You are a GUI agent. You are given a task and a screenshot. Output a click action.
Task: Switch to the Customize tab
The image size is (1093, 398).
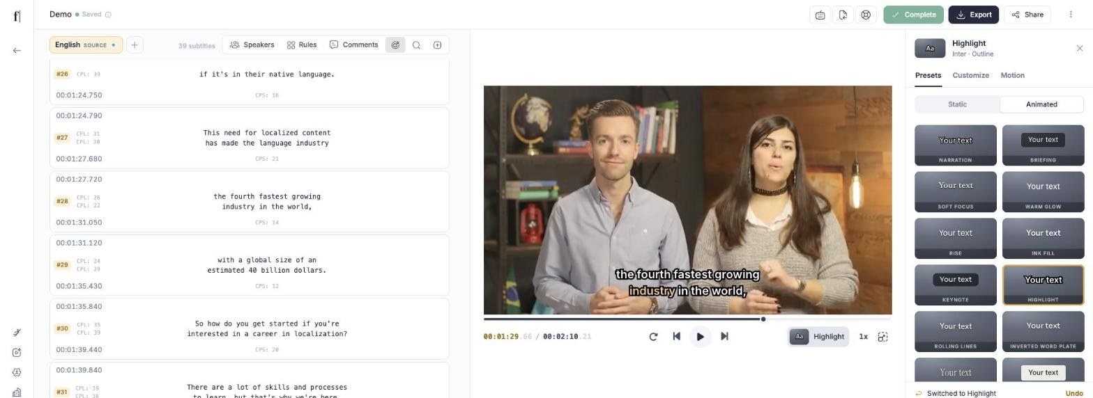point(970,75)
